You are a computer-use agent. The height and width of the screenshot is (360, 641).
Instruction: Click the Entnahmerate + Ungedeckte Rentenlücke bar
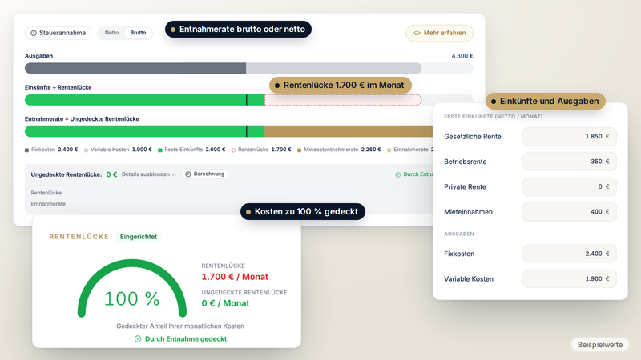point(229,131)
